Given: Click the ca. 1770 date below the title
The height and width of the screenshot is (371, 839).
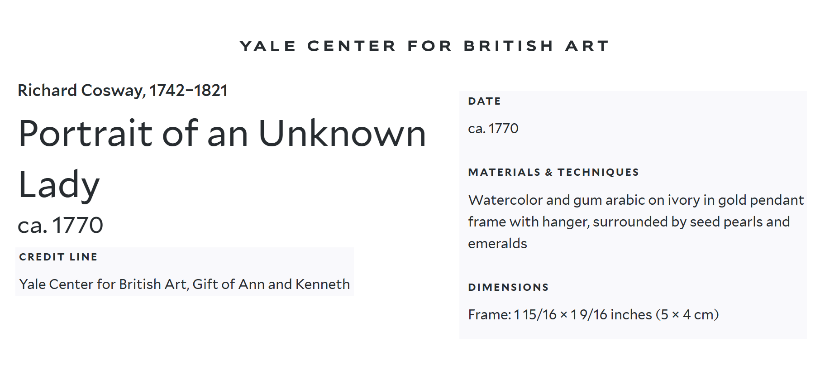Looking at the screenshot, I should (60, 225).
